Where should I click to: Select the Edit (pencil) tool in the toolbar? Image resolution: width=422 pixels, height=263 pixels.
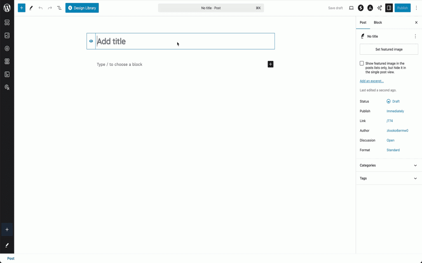point(31,7)
